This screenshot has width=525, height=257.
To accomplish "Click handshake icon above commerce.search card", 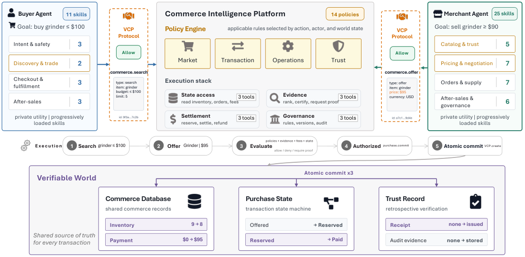I will (129, 16).
